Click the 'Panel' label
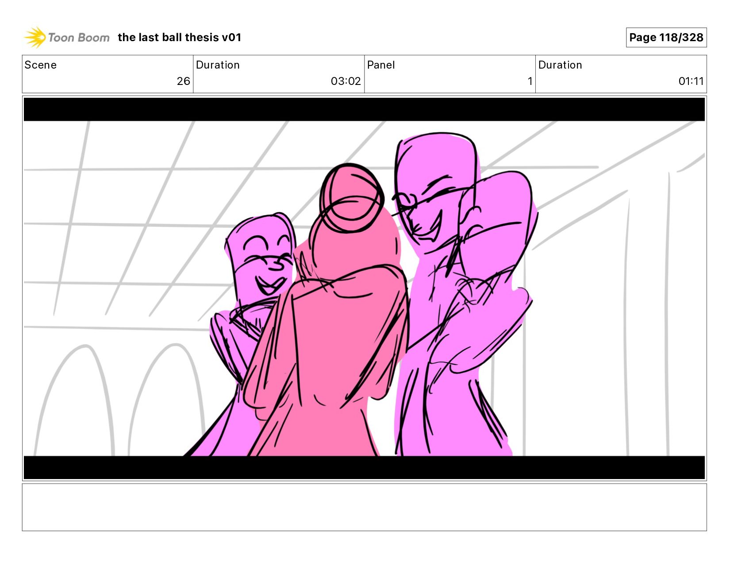Image resolution: width=730 pixels, height=564 pixels. click(381, 65)
